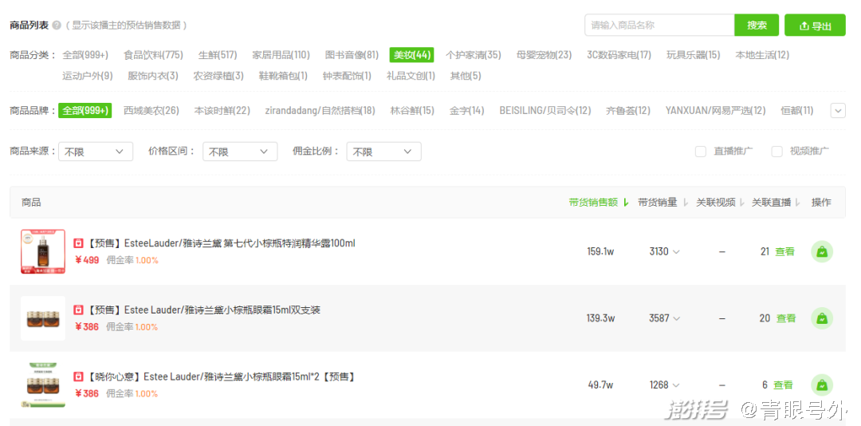Click the 导出 export button
The width and height of the screenshot is (861, 426).
coord(815,26)
